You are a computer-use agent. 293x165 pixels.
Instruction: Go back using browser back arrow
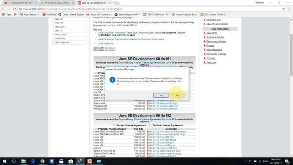tap(4, 9)
